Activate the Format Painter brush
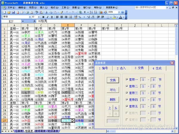Viewport: 179px width, 134px height. pyautogui.click(x=62, y=12)
